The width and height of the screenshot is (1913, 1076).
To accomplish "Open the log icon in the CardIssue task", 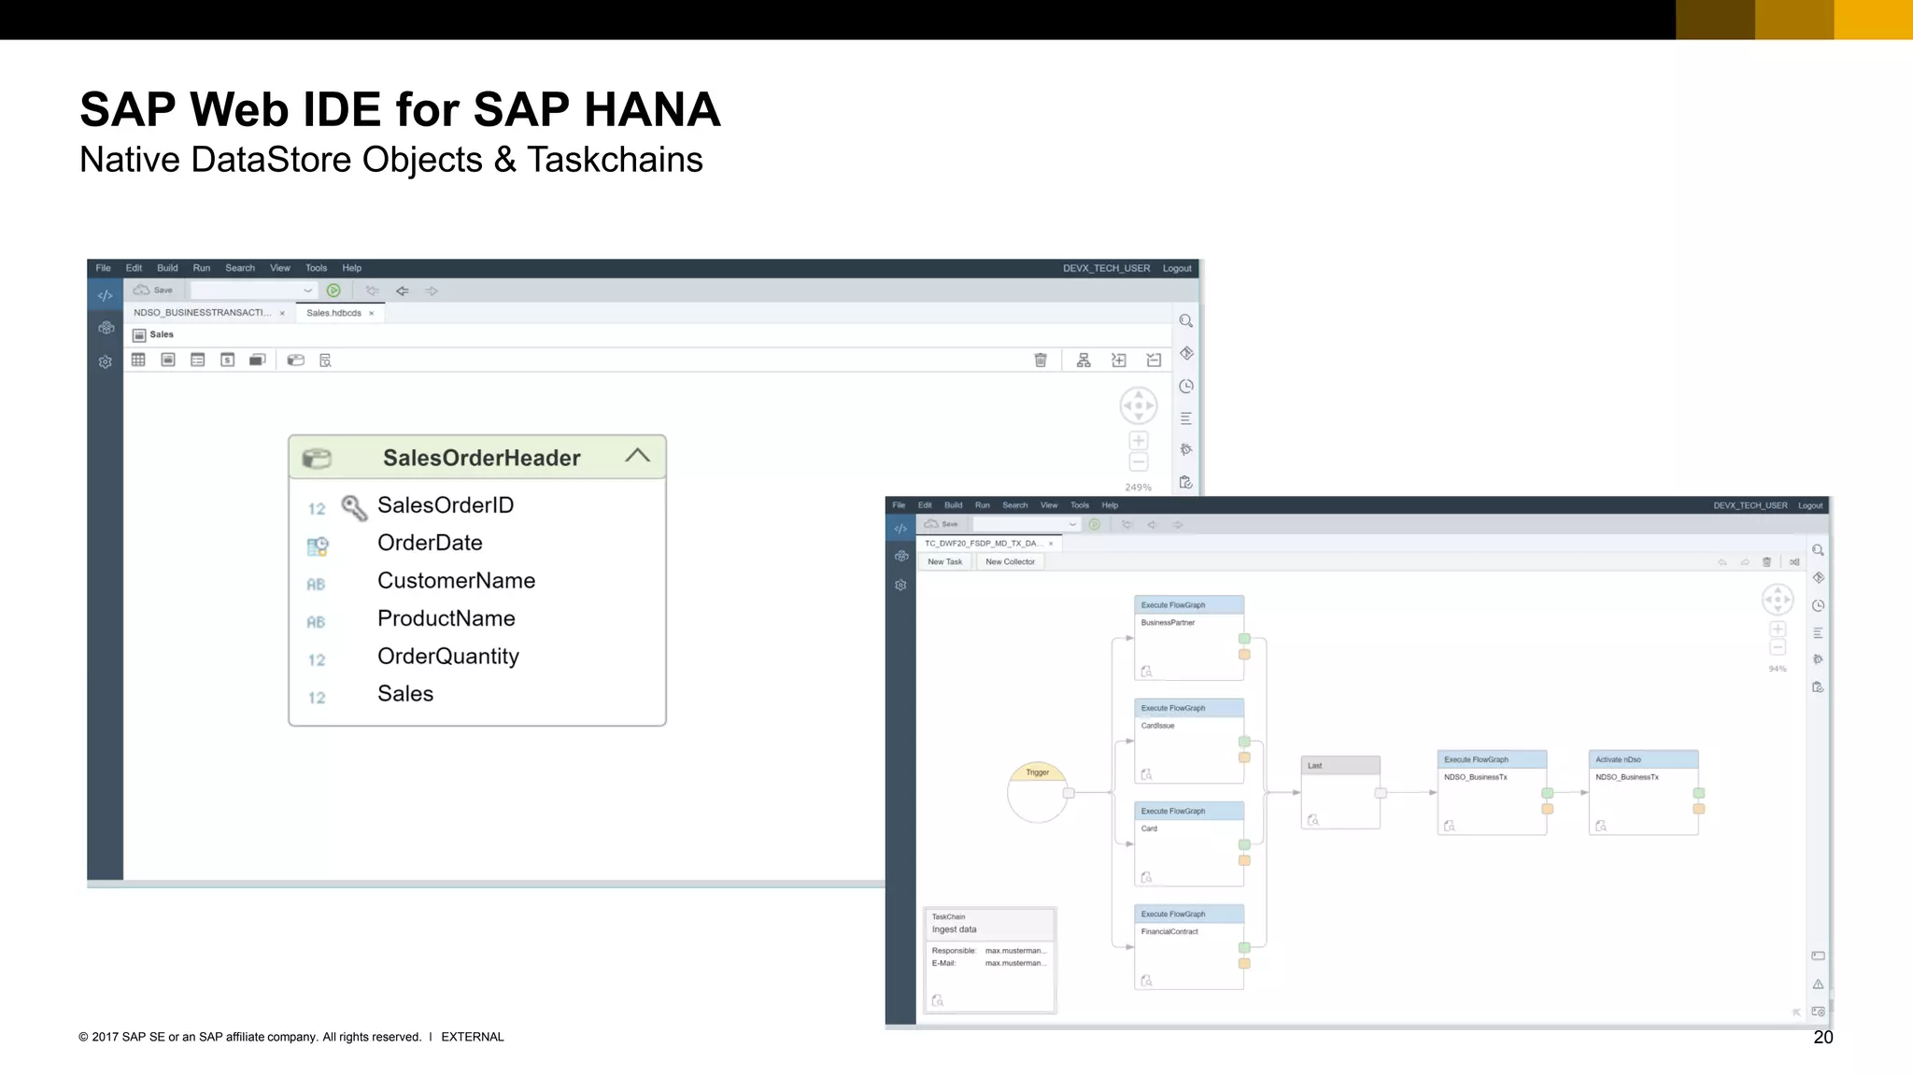I will click(1147, 774).
